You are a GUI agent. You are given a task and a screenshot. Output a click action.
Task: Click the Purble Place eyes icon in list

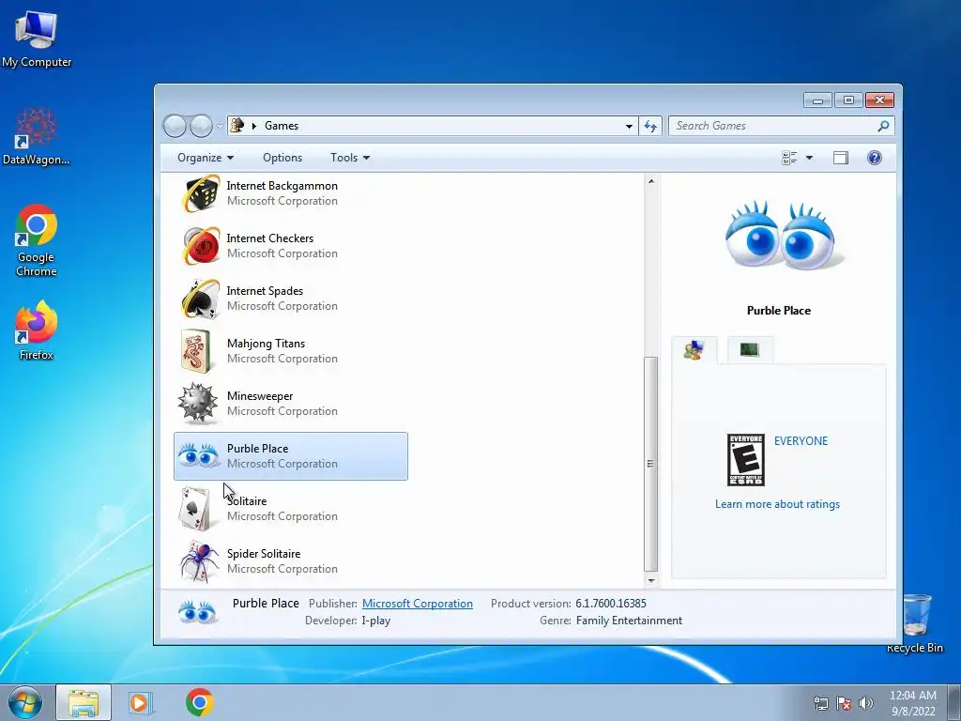[199, 455]
